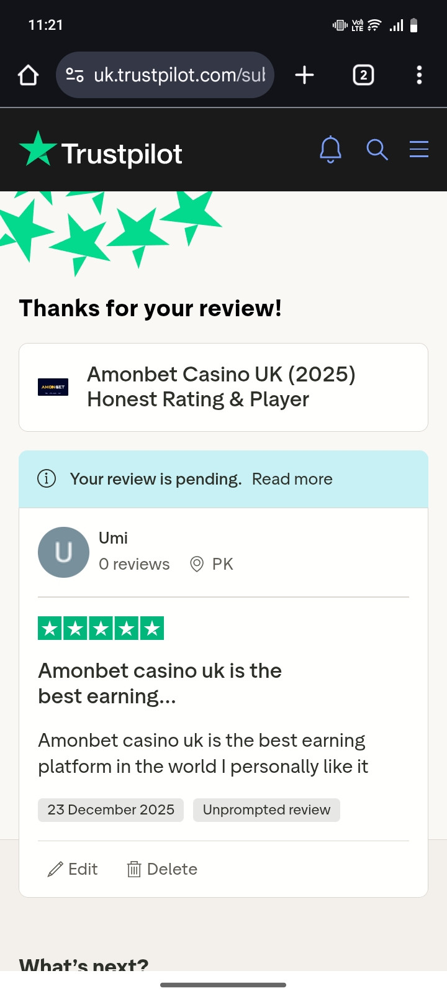Delete the submitted review

tap(163, 869)
